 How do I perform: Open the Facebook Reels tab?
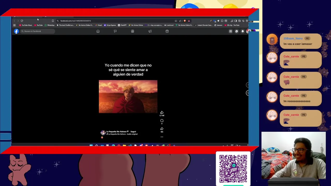coord(167,31)
